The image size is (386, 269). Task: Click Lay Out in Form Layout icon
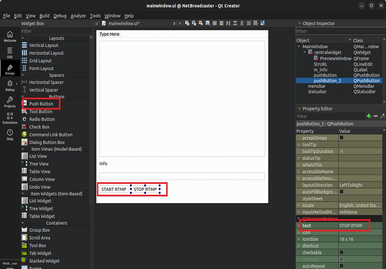(x=242, y=23)
